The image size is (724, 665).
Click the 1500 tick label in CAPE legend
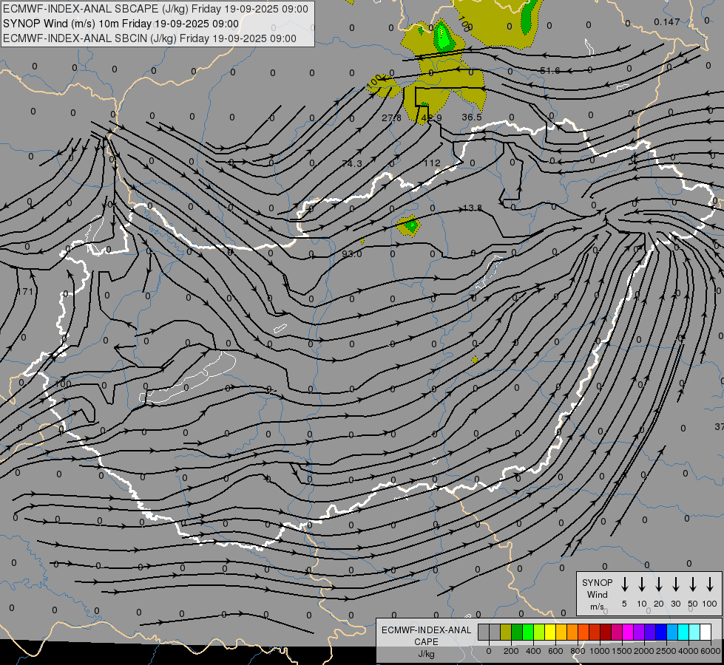click(x=622, y=651)
